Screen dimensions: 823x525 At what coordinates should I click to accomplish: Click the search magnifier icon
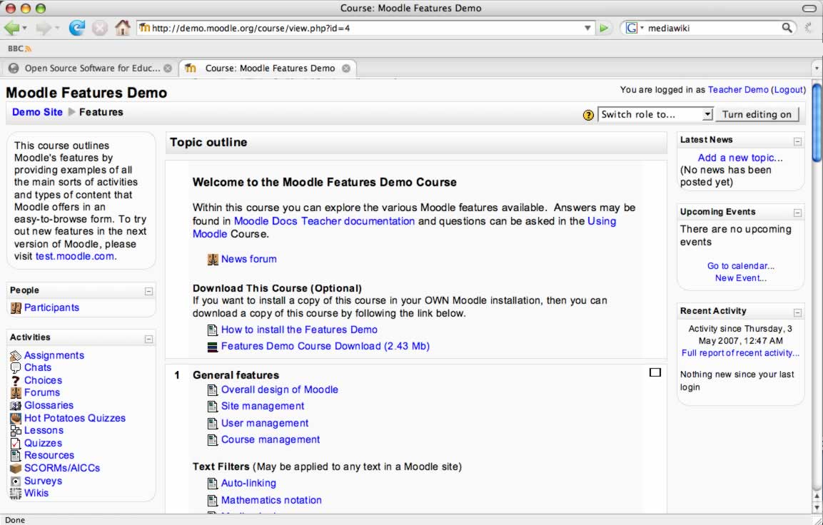click(x=787, y=28)
